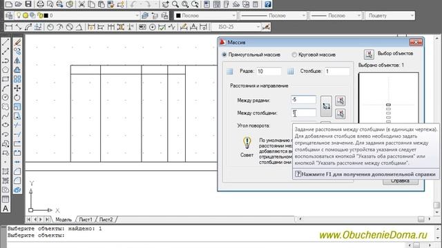Image resolution: width=442 pixels, height=248 pixels.
Task: Click pick row offset button beside Между рядами
Action: point(340,101)
